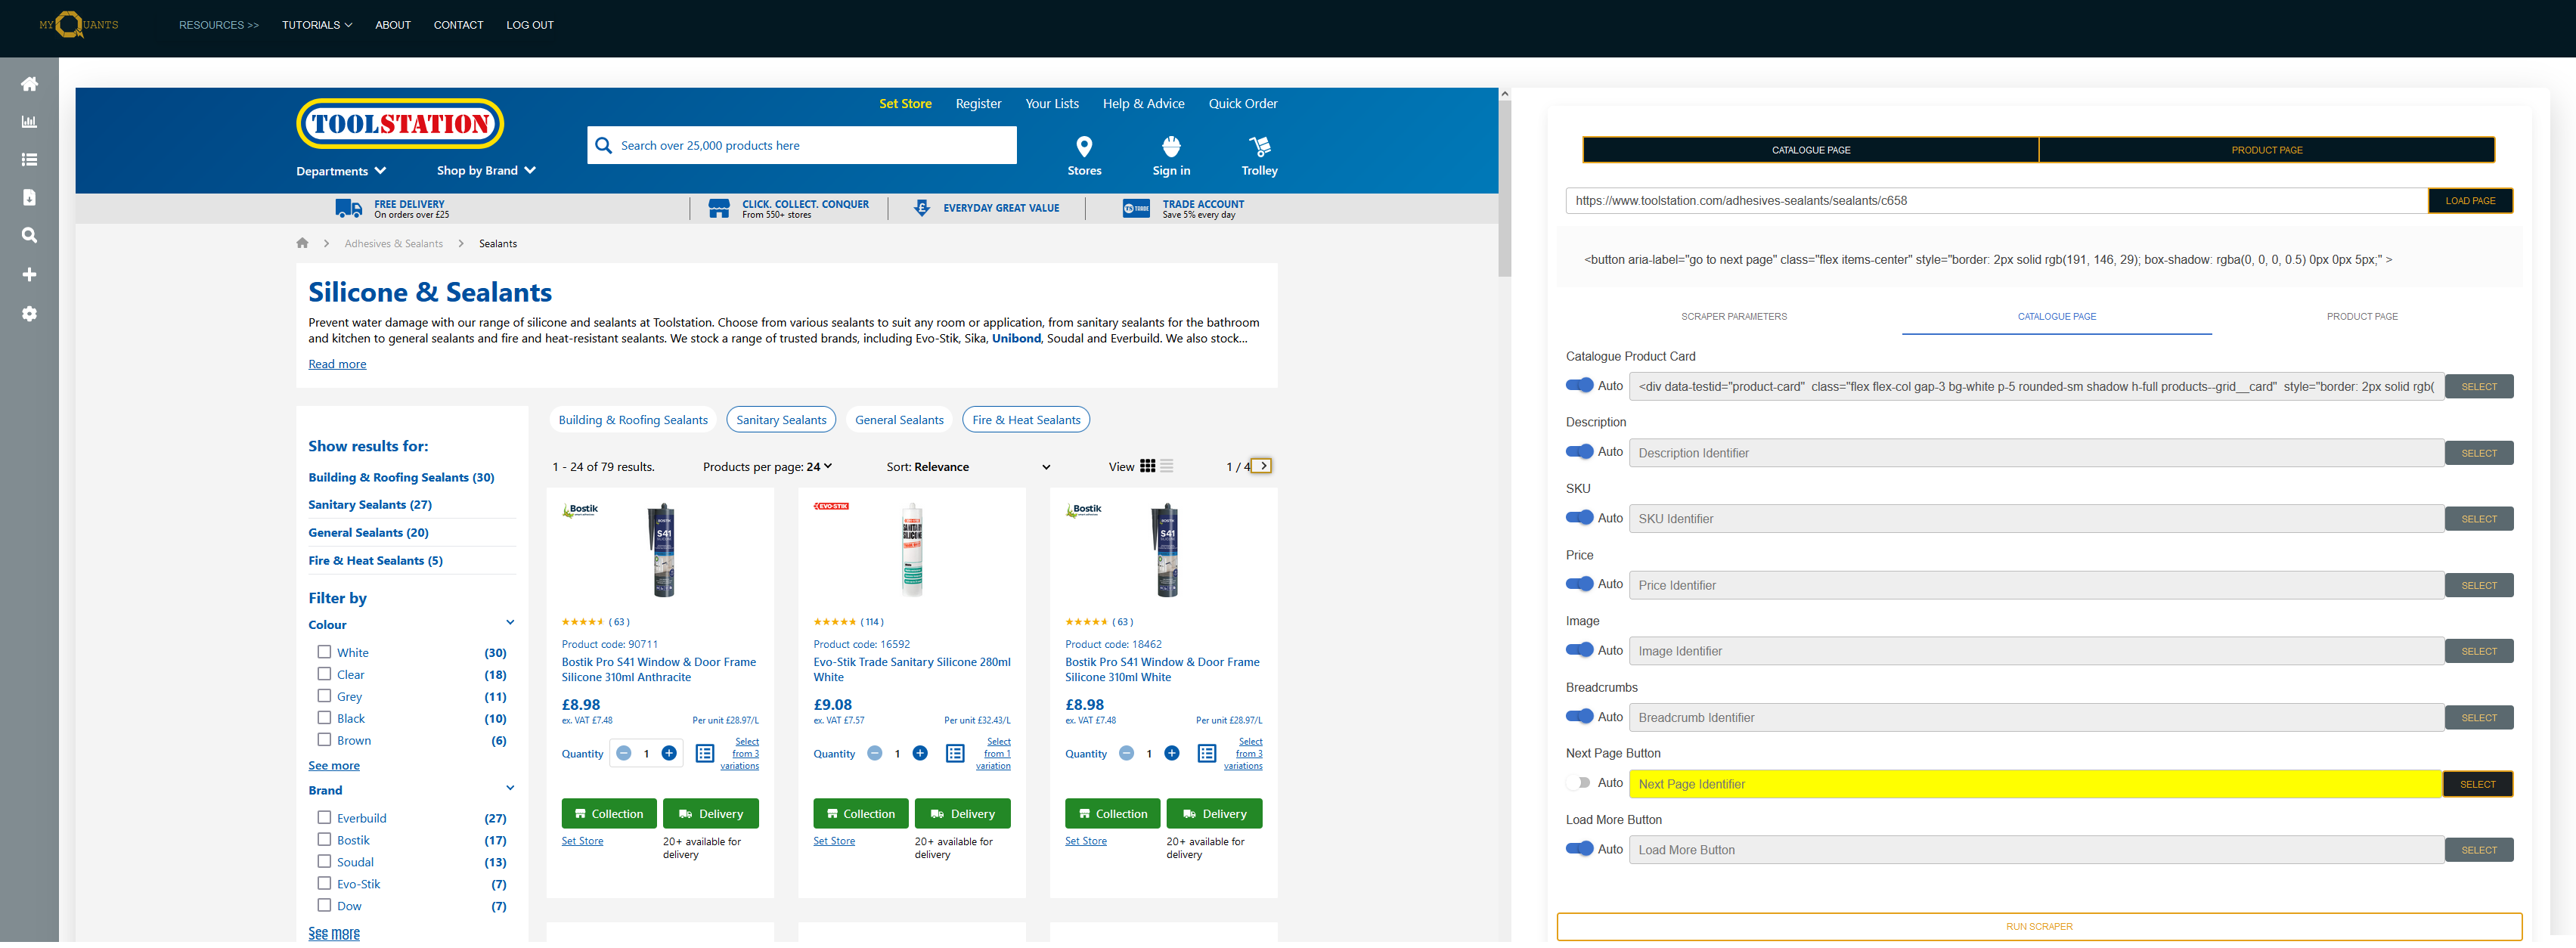Open the magnifier search icon in sidebar
The image size is (2576, 948).
tap(29, 236)
